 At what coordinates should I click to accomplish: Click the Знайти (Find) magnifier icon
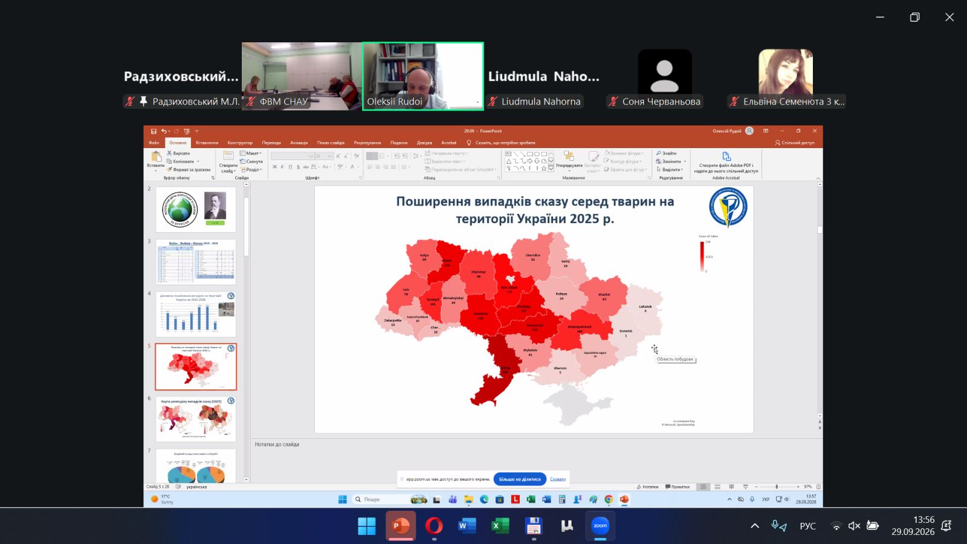pyautogui.click(x=659, y=154)
